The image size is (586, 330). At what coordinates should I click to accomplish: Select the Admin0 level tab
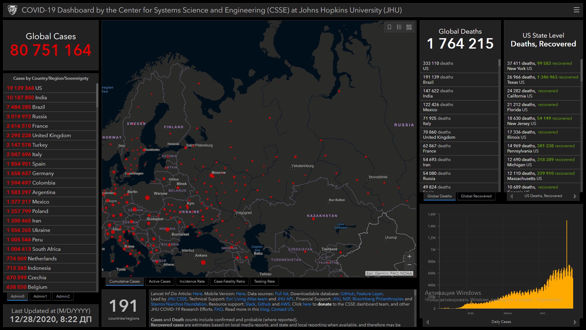pos(17,296)
